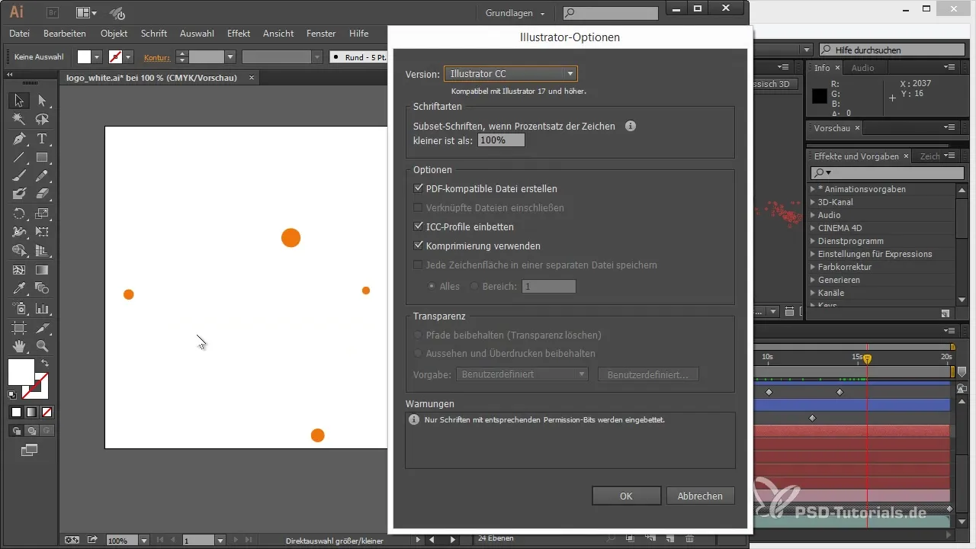Select the Pencil tool
This screenshot has height=549, width=976.
pyautogui.click(x=42, y=176)
